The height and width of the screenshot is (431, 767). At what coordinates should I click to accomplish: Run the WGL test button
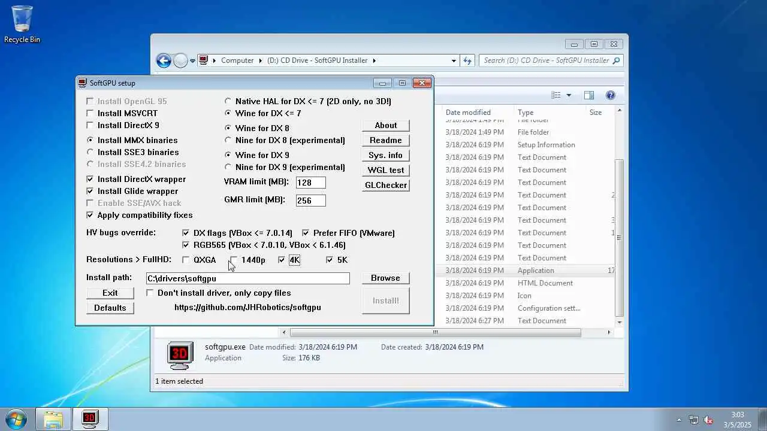tap(386, 170)
